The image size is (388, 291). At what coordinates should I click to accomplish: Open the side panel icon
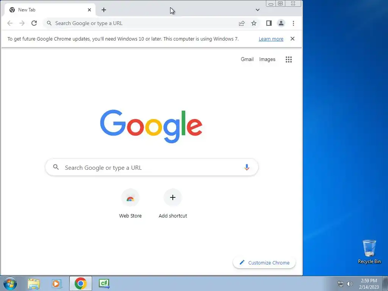tap(269, 23)
